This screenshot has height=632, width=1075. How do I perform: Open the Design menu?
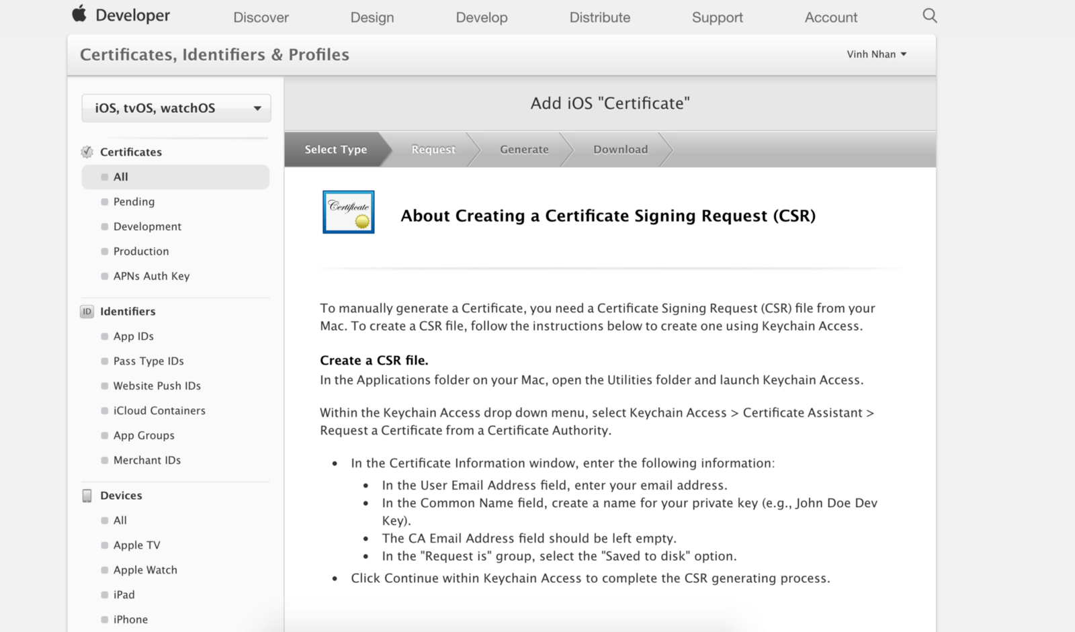(372, 17)
